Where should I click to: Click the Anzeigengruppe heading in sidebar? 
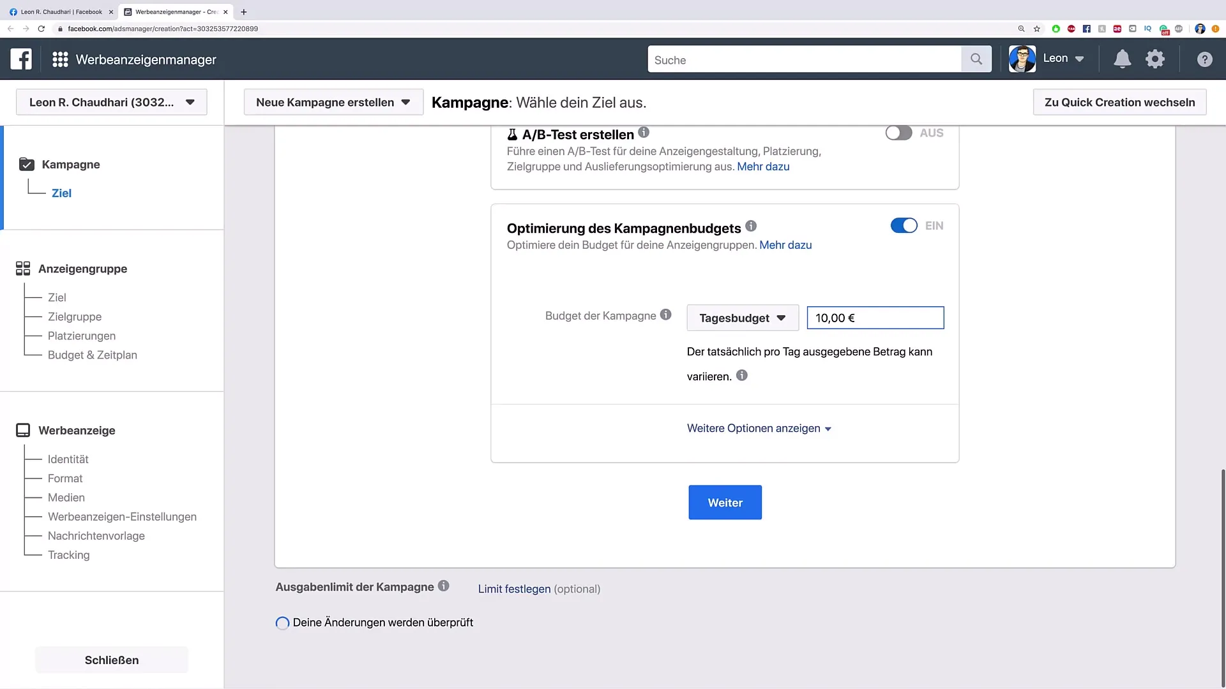(82, 269)
